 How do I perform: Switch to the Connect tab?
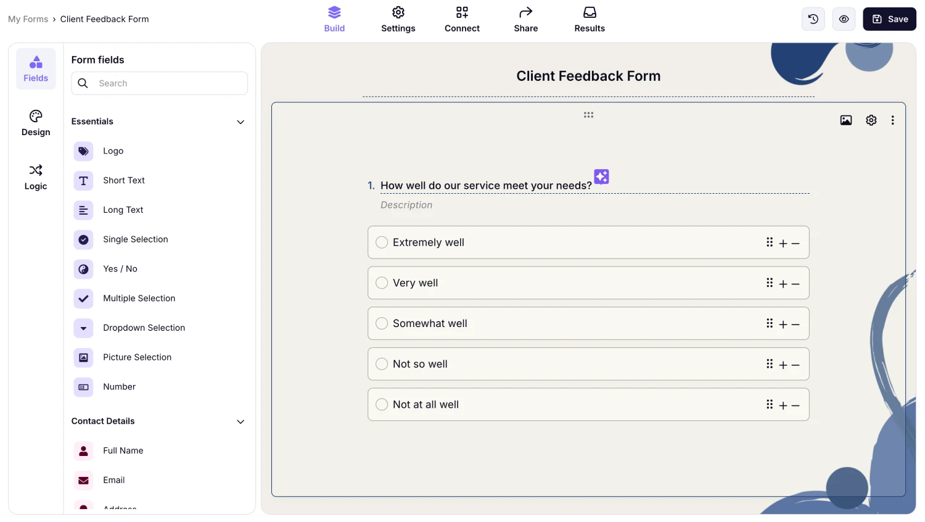point(462,19)
